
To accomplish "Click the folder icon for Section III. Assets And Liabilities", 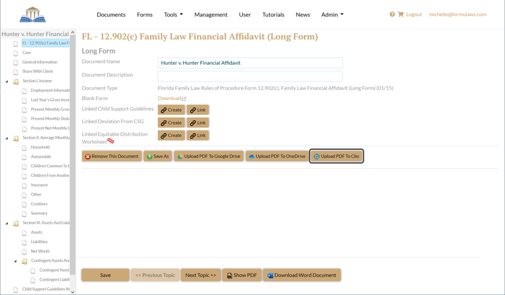I will [15, 223].
